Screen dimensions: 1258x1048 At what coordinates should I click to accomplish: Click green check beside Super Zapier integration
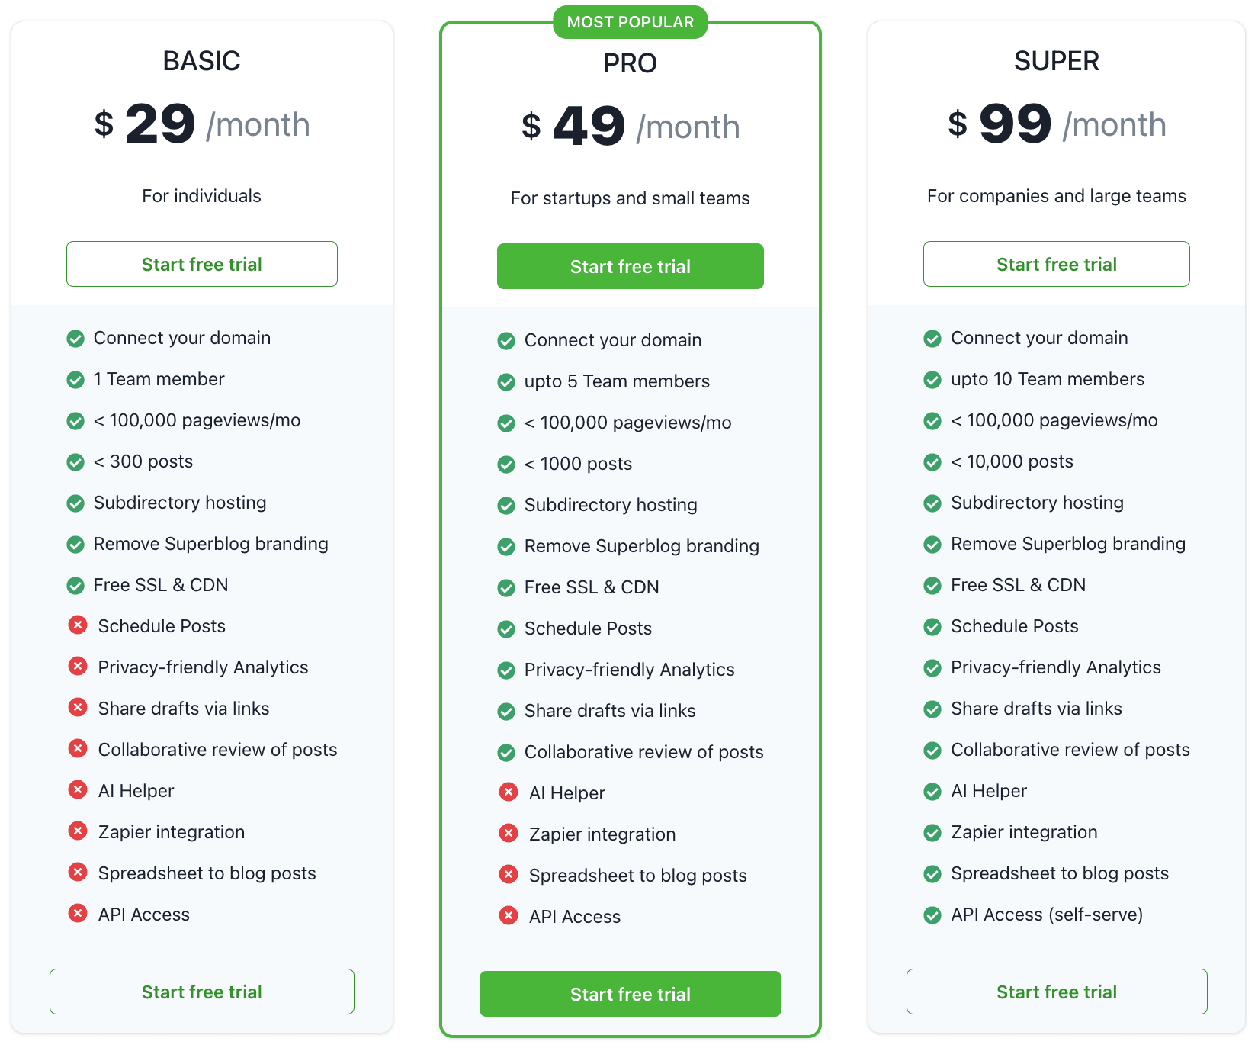[x=932, y=832]
